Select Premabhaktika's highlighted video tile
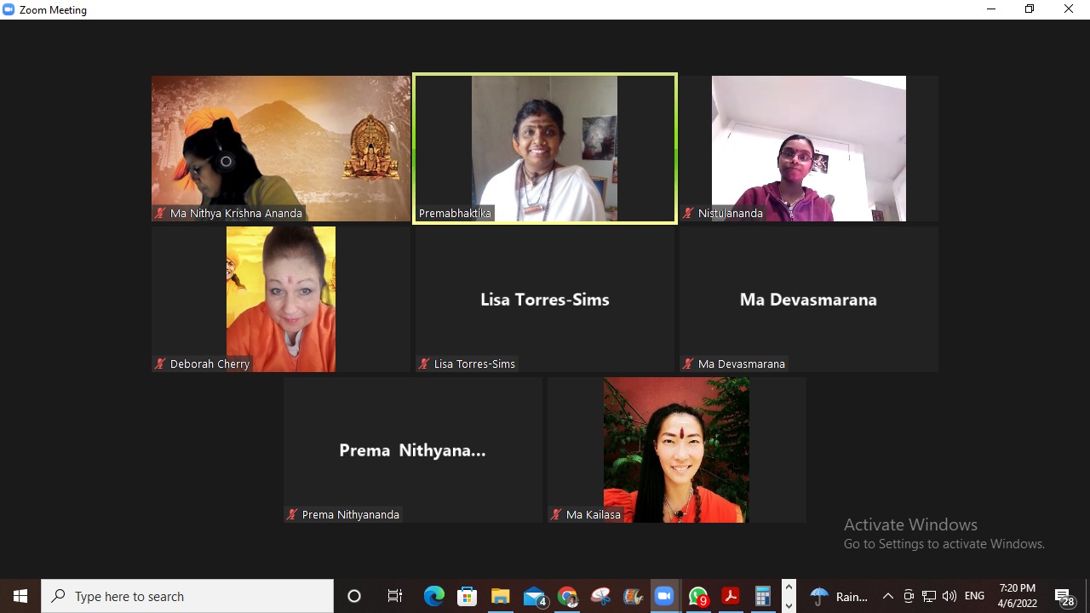 (x=545, y=149)
